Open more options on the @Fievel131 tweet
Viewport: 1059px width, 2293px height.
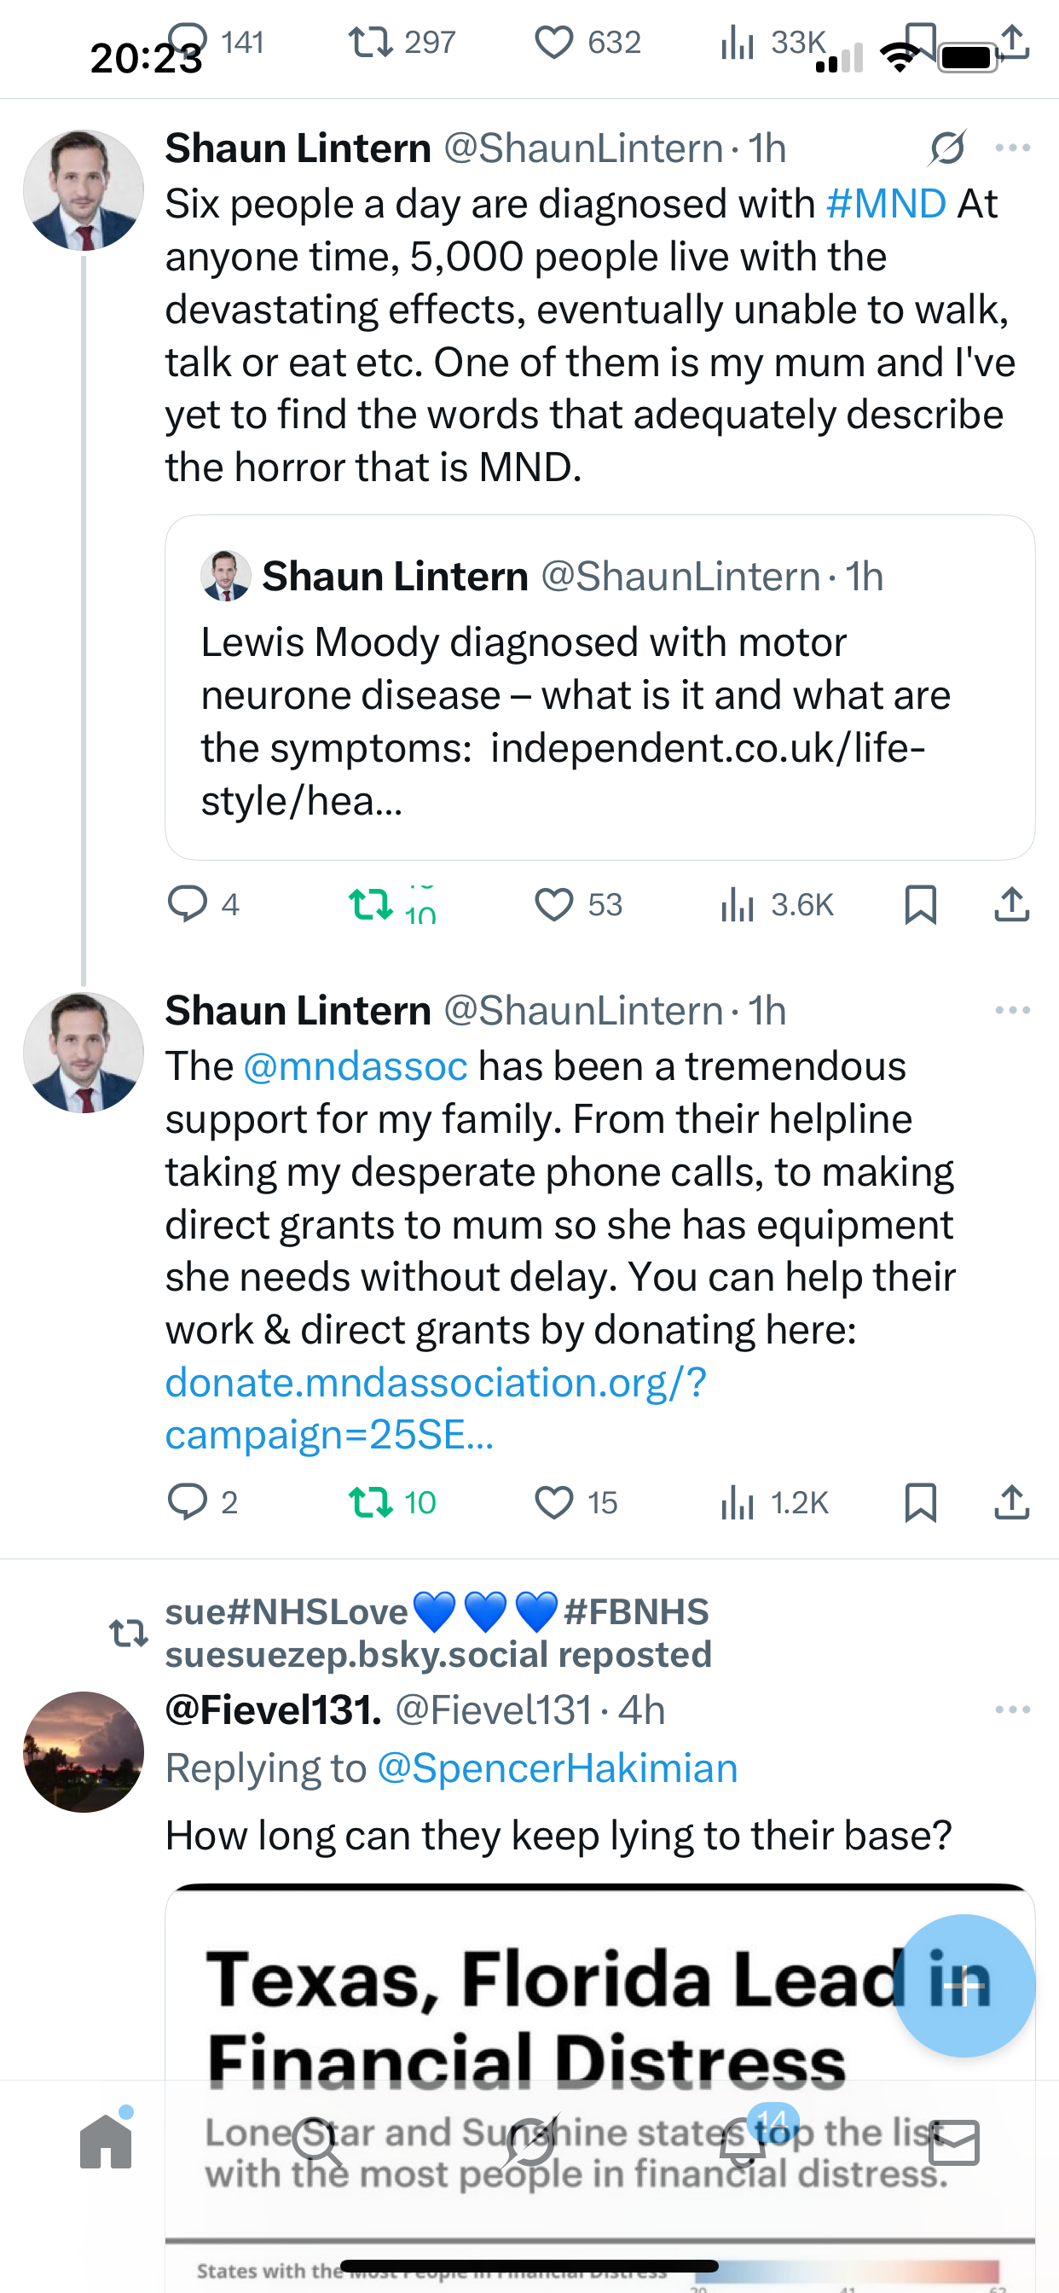tap(1013, 1710)
